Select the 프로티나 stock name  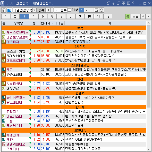(x=13, y=149)
